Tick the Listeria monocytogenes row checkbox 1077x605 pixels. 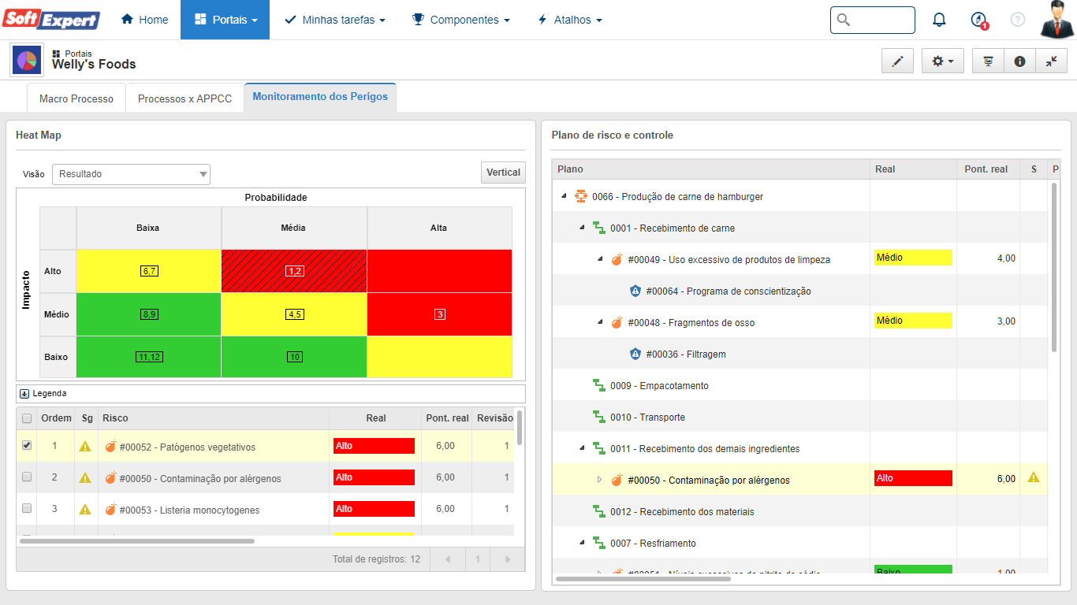pos(27,508)
